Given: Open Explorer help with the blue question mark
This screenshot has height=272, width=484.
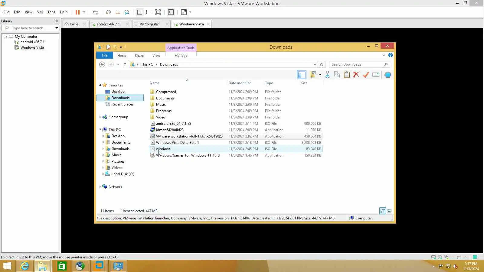Looking at the screenshot, I should tap(391, 55).
